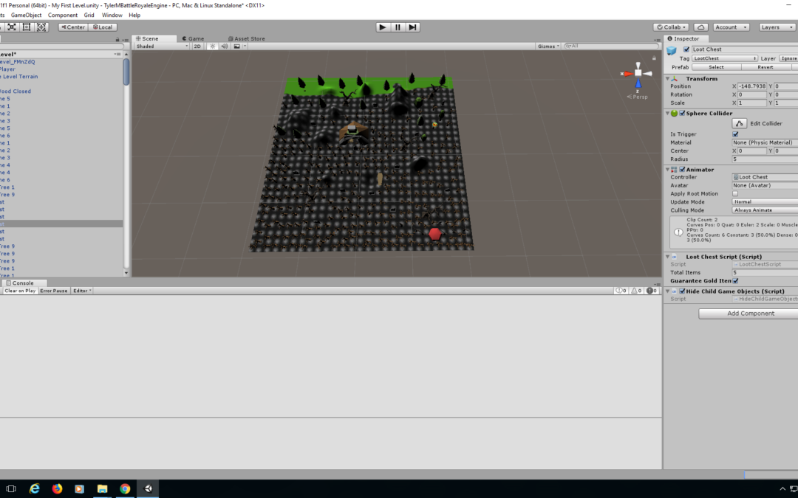Toggle console info messages counter

pyautogui.click(x=621, y=291)
